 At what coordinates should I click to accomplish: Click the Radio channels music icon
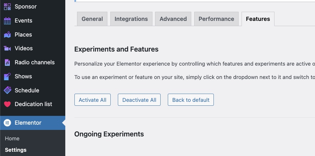[x=7, y=62]
